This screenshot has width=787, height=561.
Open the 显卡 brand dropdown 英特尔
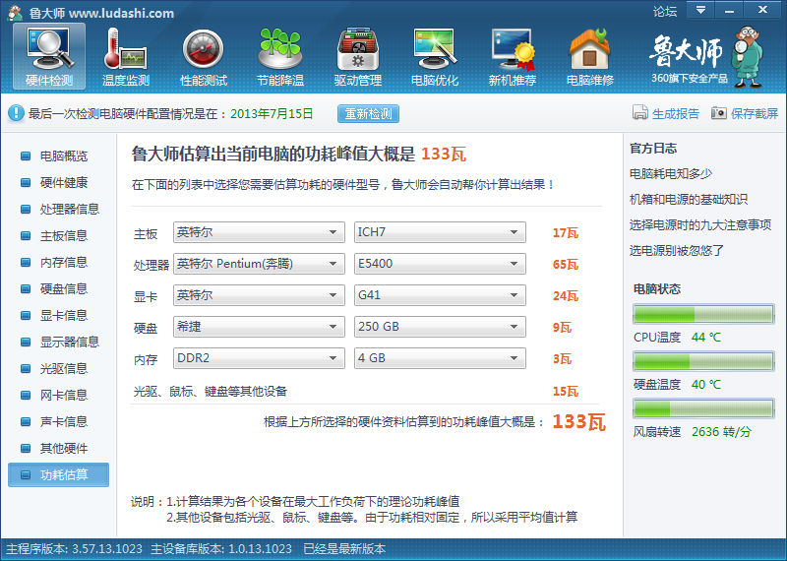[x=259, y=295]
